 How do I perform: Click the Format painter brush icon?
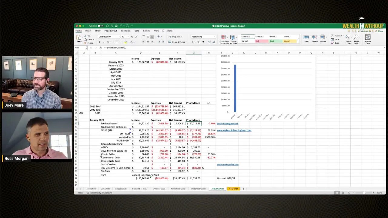pyautogui.click(x=85, y=43)
